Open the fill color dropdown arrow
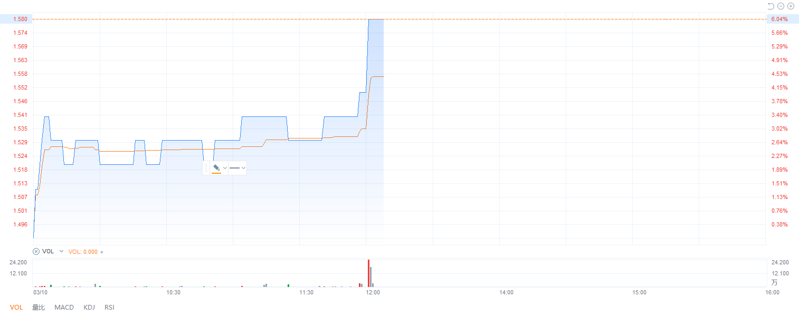The image size is (799, 317). [225, 168]
